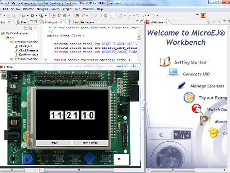
Task: Click the Open Type icon
Action: click(x=77, y=16)
